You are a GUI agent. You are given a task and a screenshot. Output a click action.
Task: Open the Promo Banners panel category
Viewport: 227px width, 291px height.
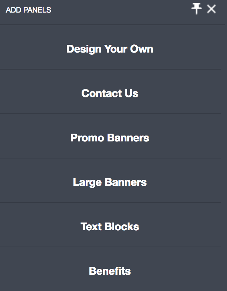[110, 138]
